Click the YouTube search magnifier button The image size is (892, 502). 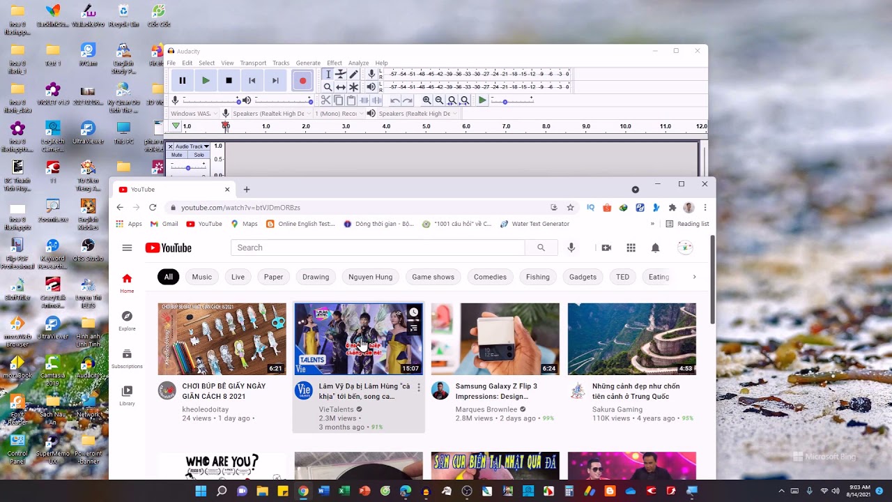(541, 248)
